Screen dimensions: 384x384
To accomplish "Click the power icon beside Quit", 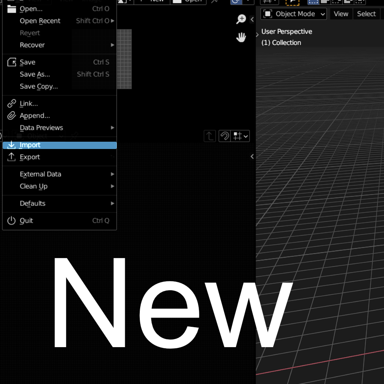I will click(x=12, y=221).
